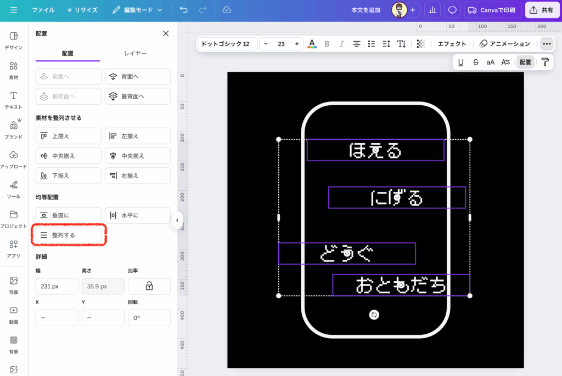562x376 pixels.
Task: Toggle italic text formatting
Action: (341, 44)
